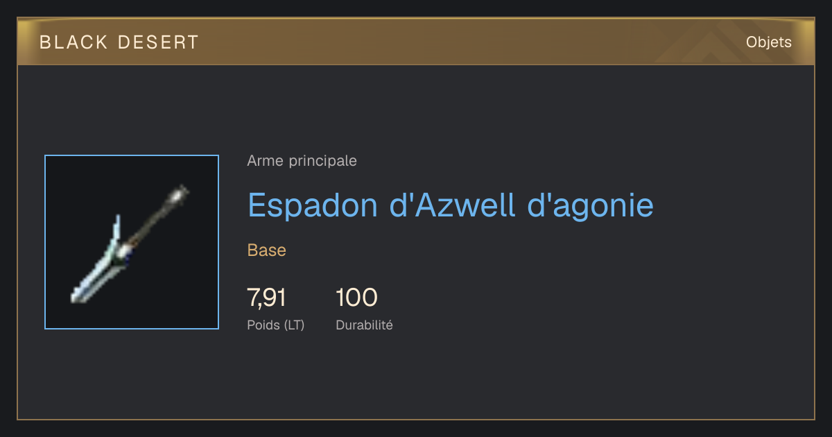
Task: Click the gold header banner
Action: tap(416, 42)
